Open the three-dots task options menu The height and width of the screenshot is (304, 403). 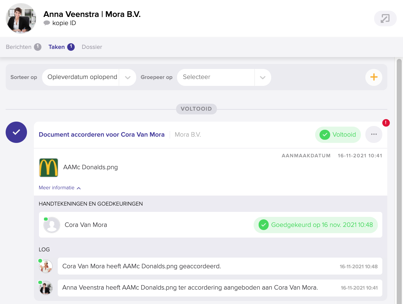point(374,134)
